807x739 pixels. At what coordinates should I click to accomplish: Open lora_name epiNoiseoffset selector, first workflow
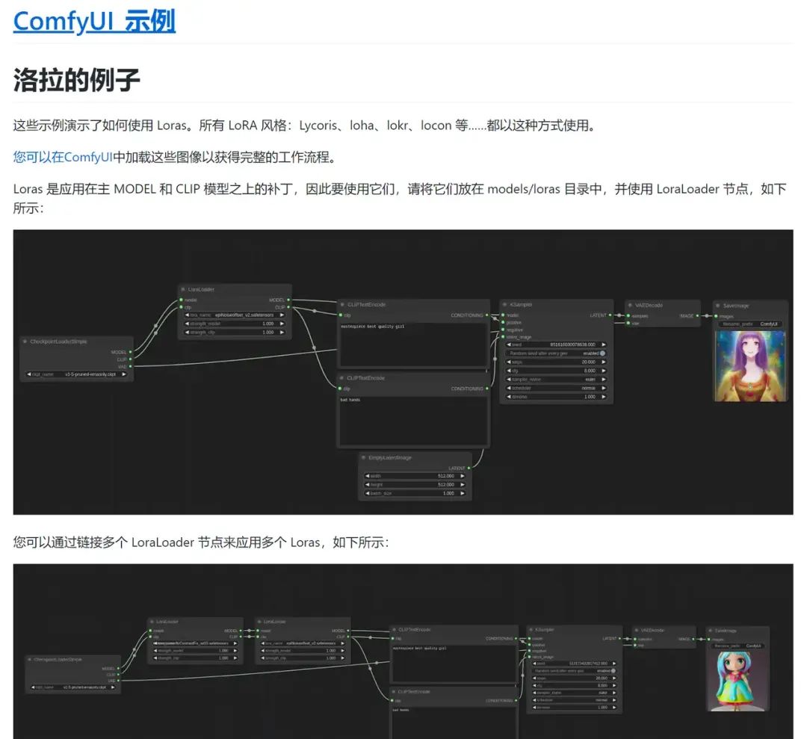click(235, 315)
